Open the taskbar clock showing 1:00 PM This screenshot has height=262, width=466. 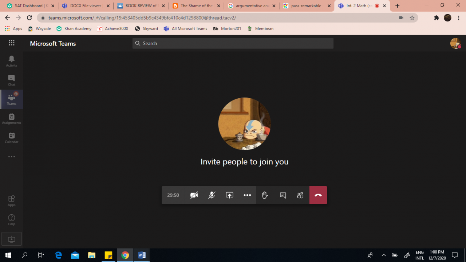click(x=437, y=255)
